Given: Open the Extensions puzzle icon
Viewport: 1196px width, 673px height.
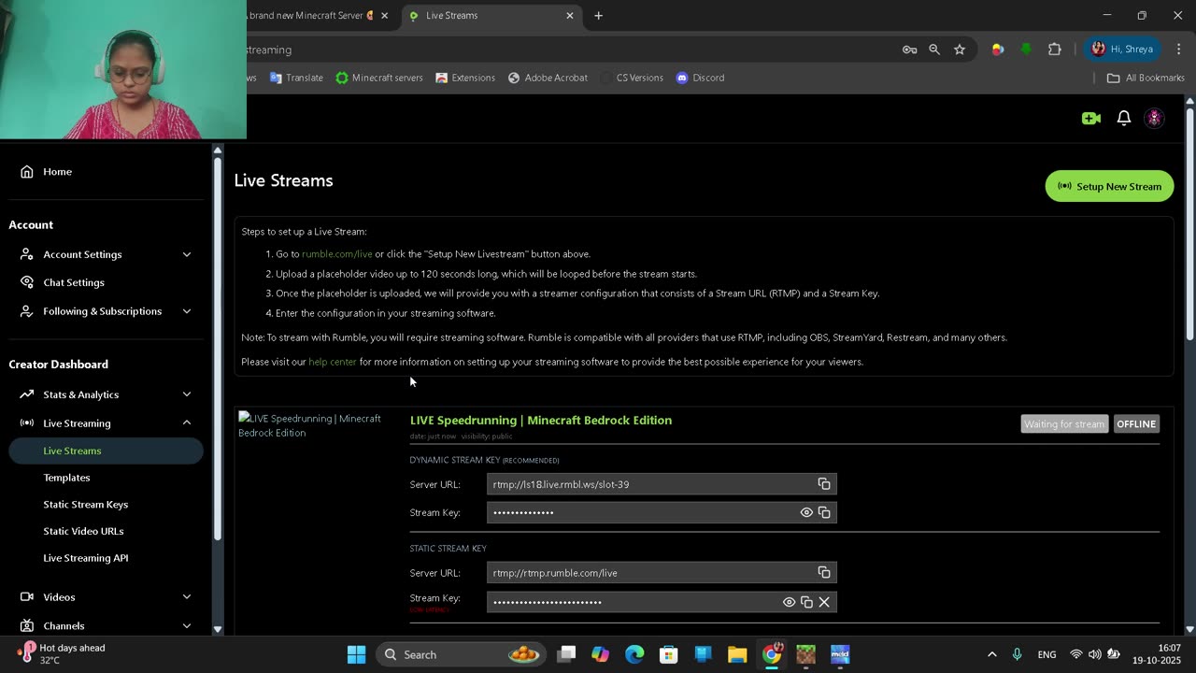Looking at the screenshot, I should click(x=1055, y=50).
